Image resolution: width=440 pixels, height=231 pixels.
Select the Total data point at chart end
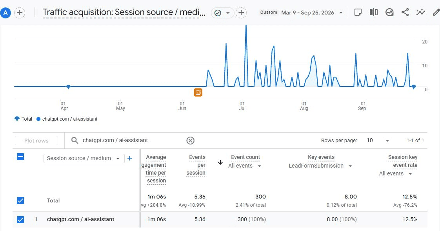414,87
